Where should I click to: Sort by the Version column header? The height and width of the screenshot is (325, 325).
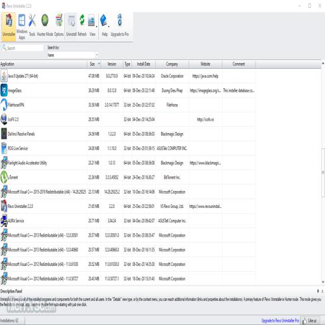coord(112,64)
